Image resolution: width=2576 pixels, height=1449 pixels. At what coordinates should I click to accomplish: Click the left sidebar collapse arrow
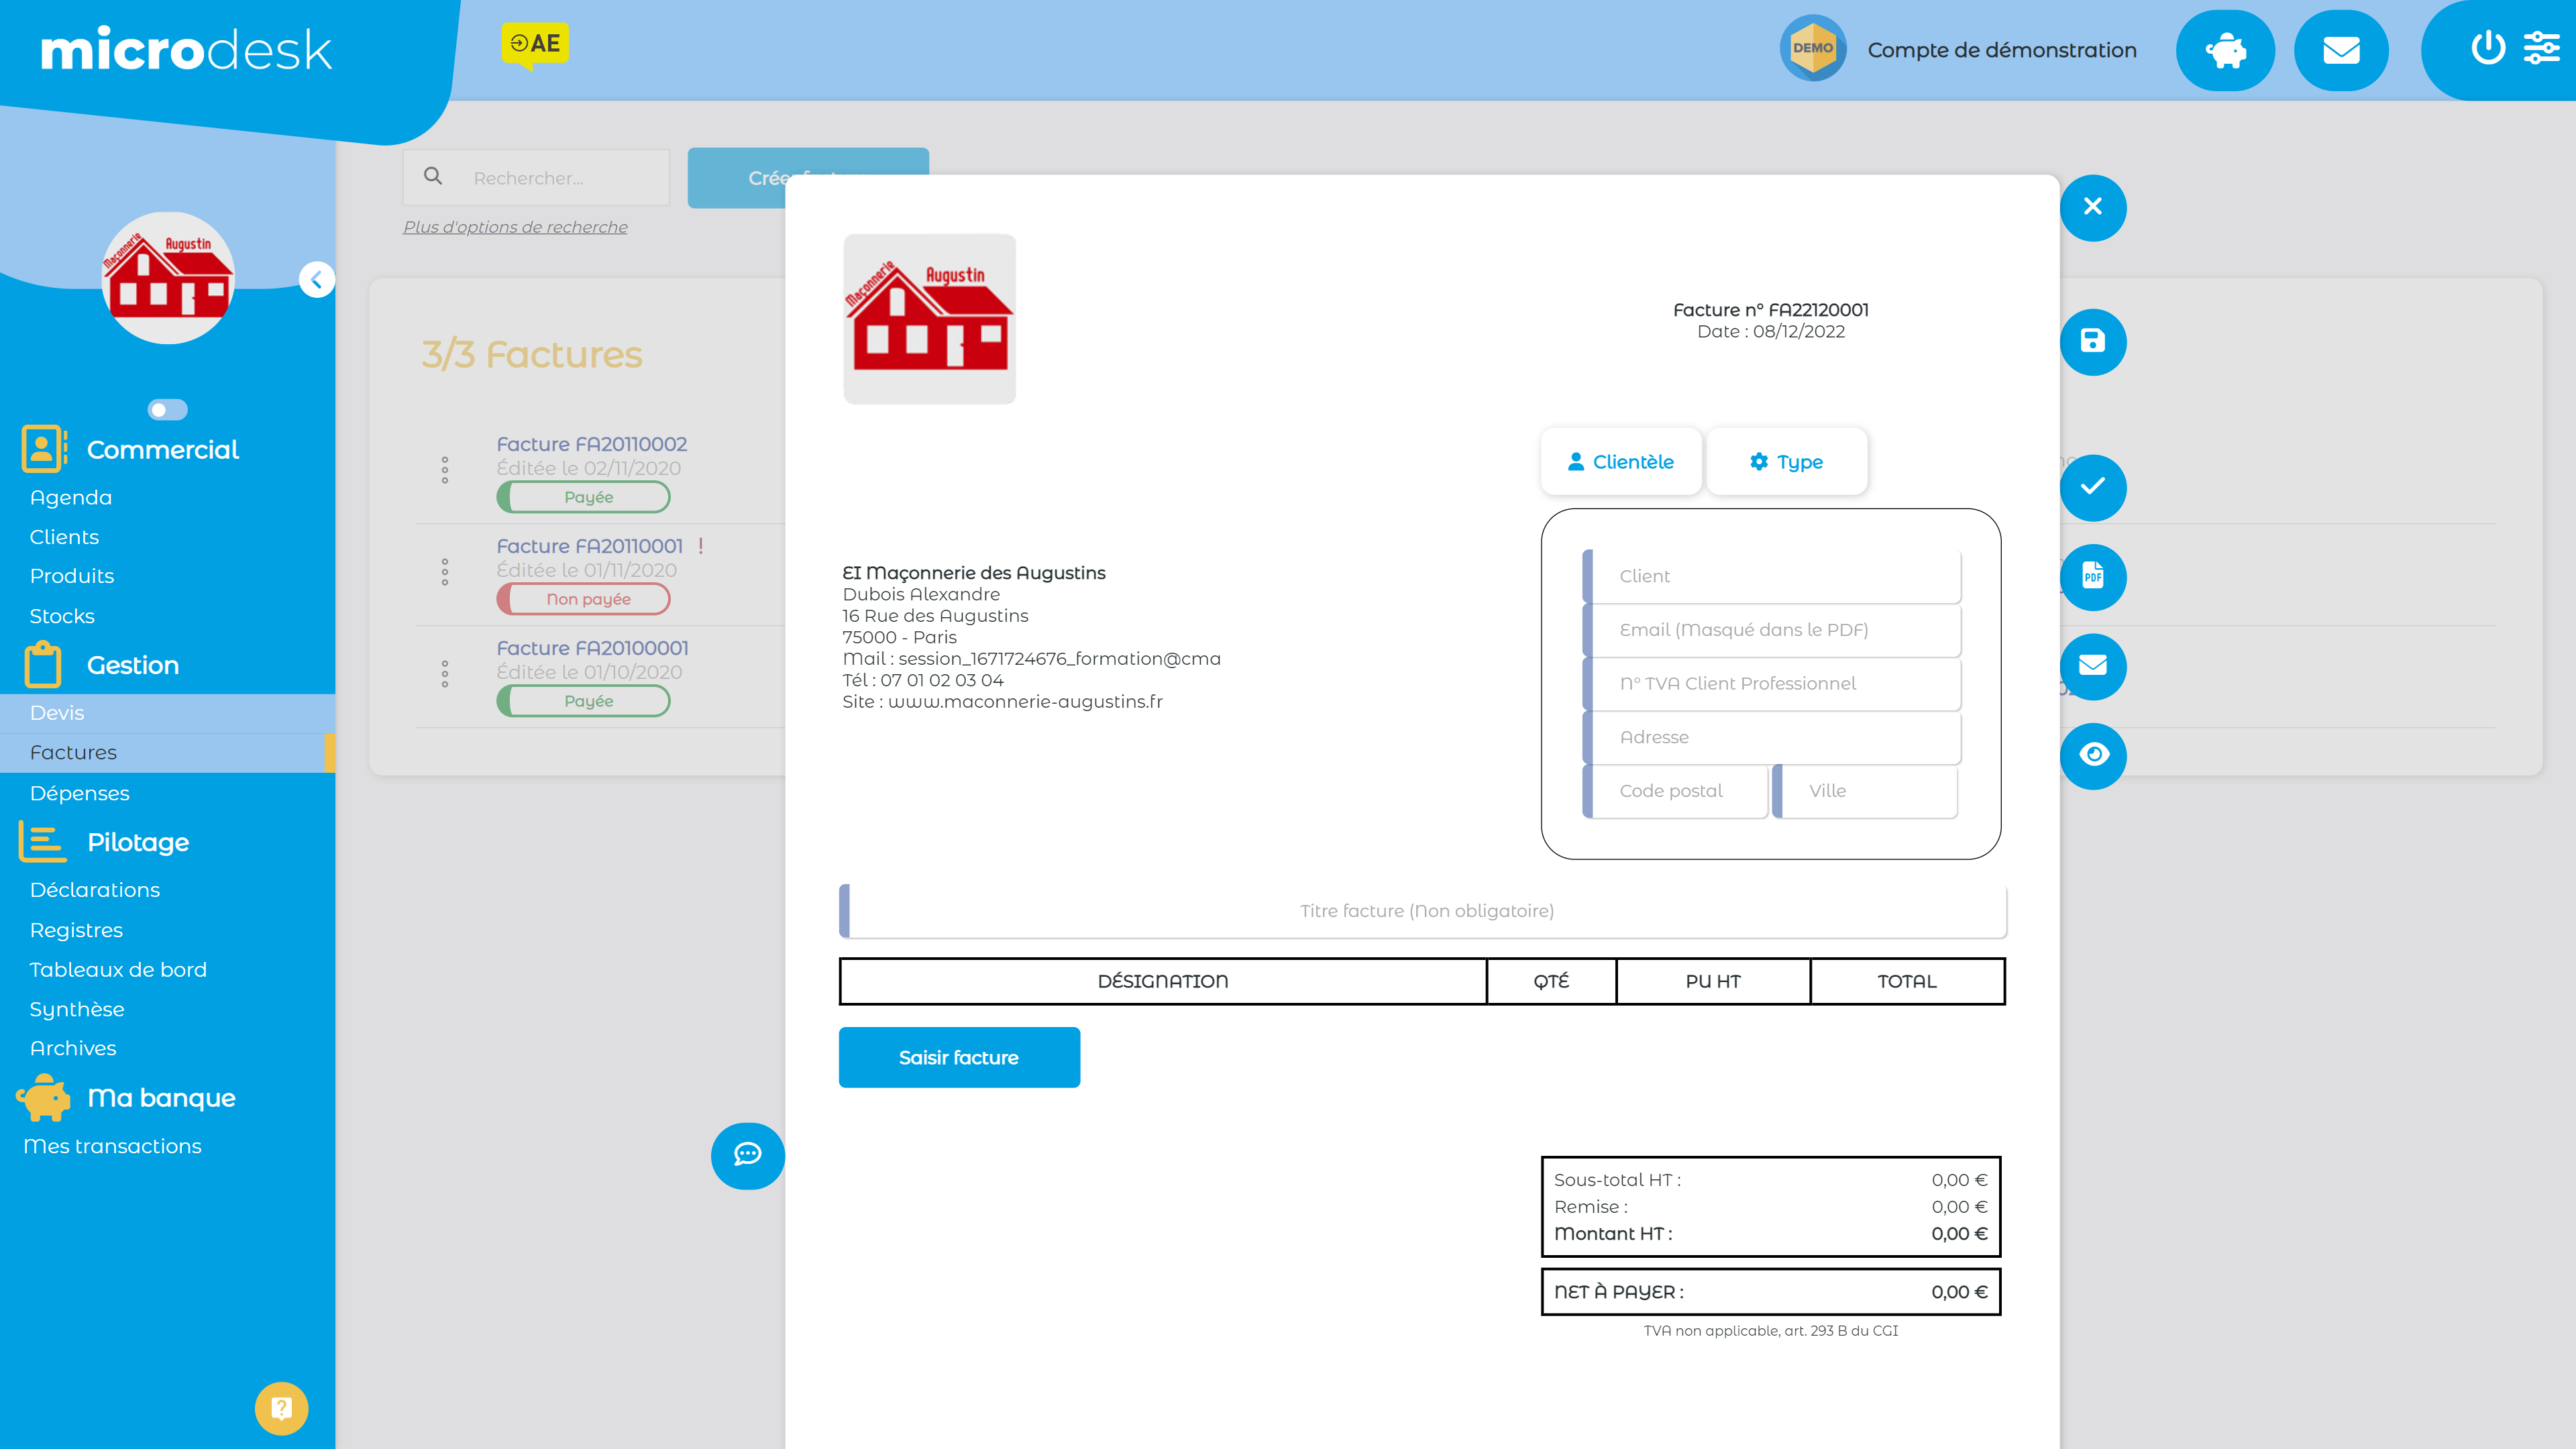click(x=319, y=281)
